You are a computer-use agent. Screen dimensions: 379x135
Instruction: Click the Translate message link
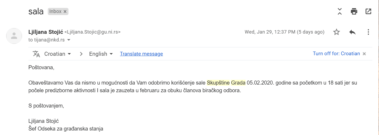point(141,54)
